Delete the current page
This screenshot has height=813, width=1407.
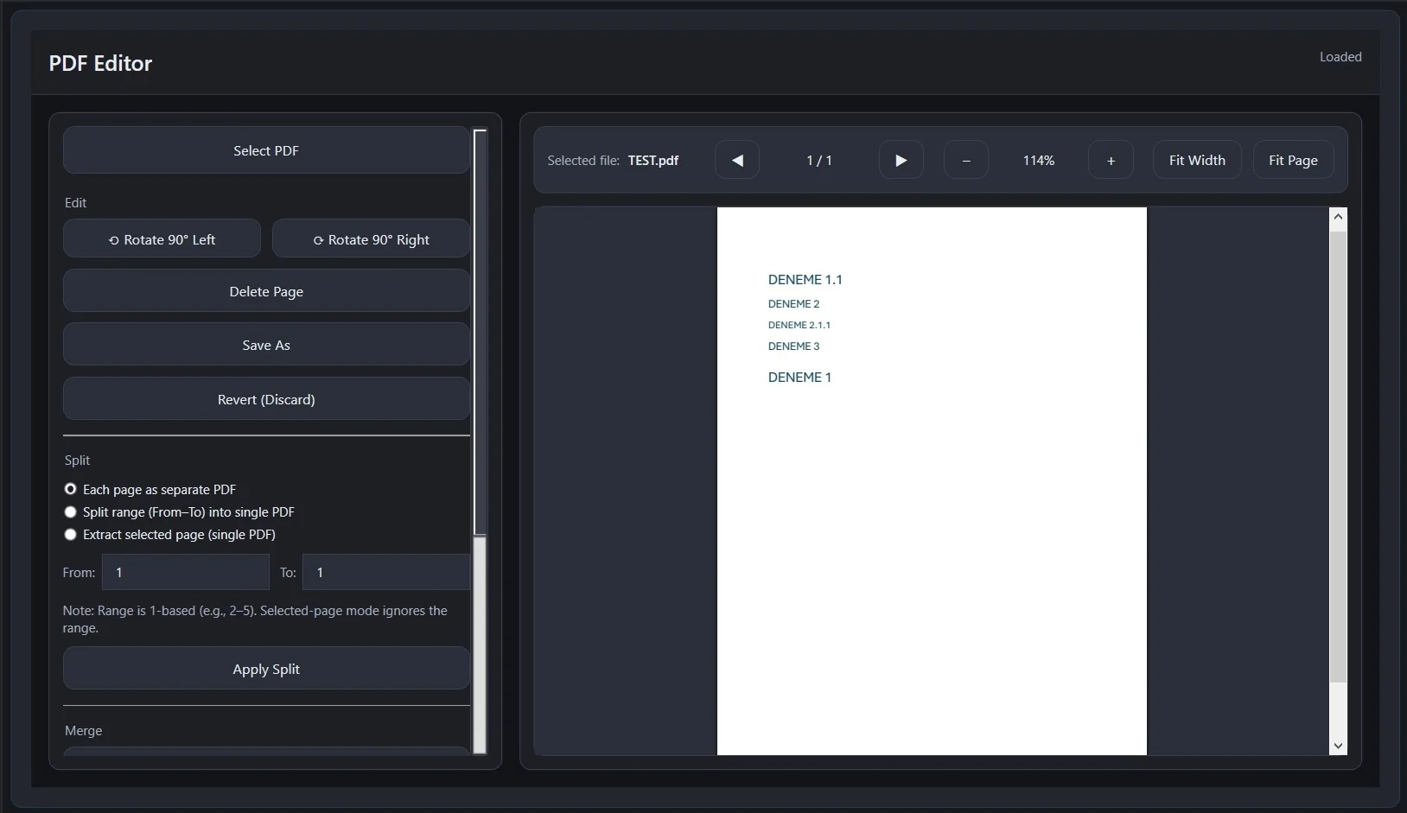tap(264, 291)
